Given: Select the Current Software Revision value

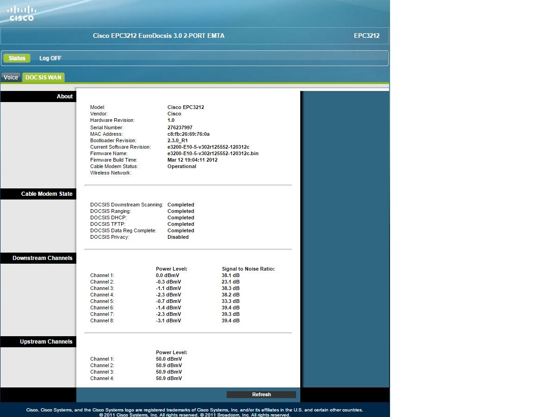Looking at the screenshot, I should 208,147.
